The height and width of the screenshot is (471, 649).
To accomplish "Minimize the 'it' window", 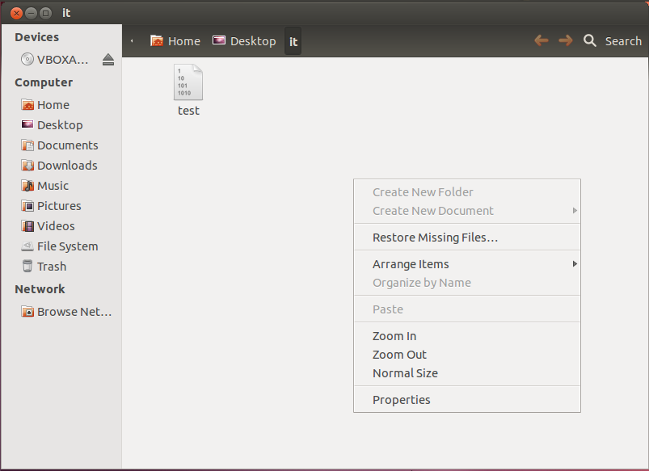I will click(x=31, y=13).
